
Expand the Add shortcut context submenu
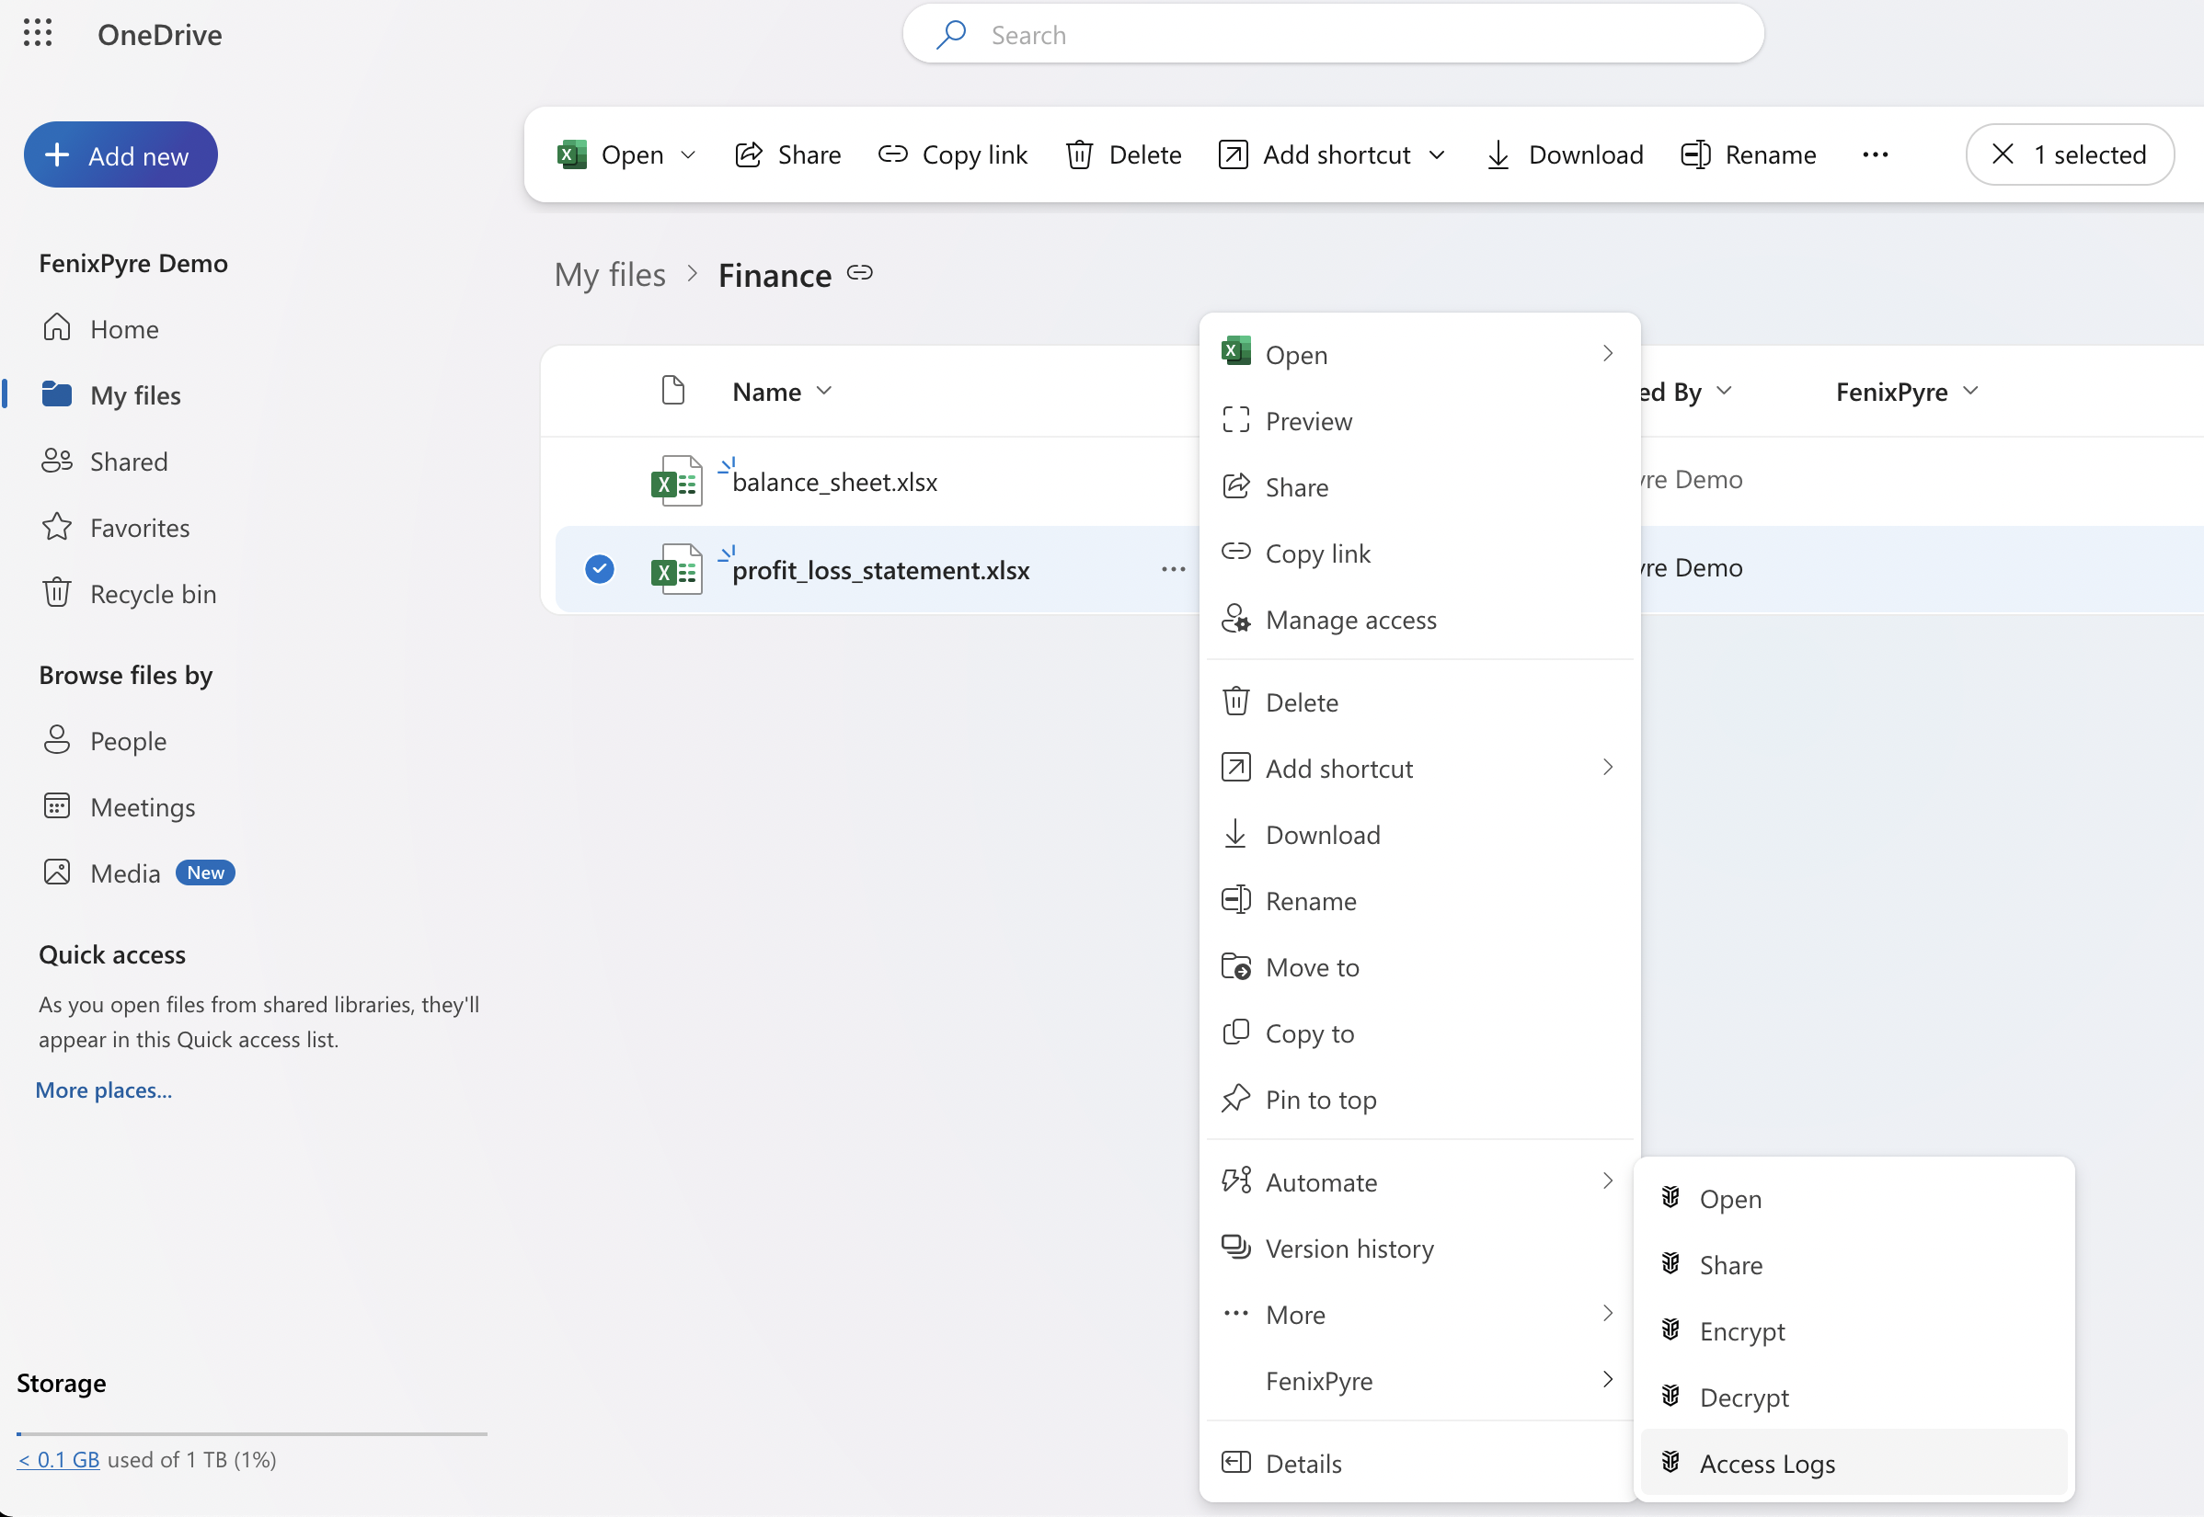pyautogui.click(x=1608, y=767)
